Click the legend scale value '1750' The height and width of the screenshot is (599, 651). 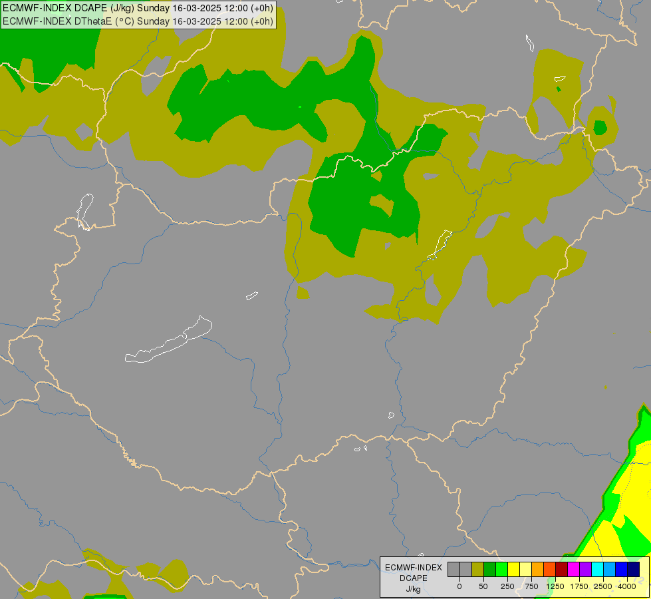[x=579, y=586]
